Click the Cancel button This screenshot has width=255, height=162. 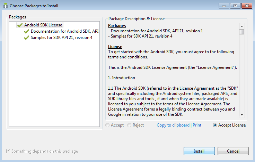click(x=233, y=151)
